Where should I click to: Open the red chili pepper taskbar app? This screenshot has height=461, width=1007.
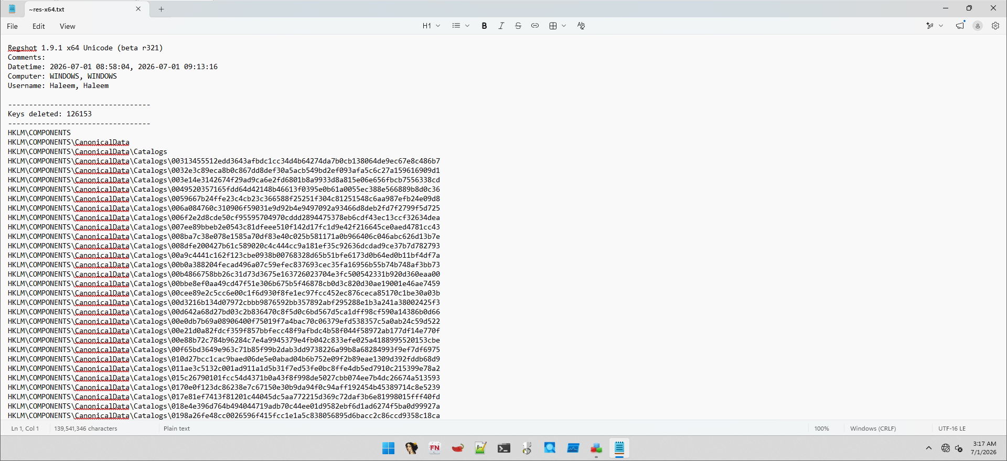click(457, 448)
